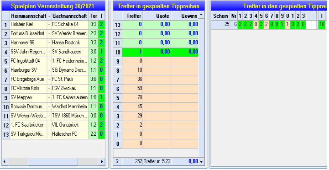Screen dimensions: 329x170
Task: Click the Tor column header
Action: tap(94, 16)
